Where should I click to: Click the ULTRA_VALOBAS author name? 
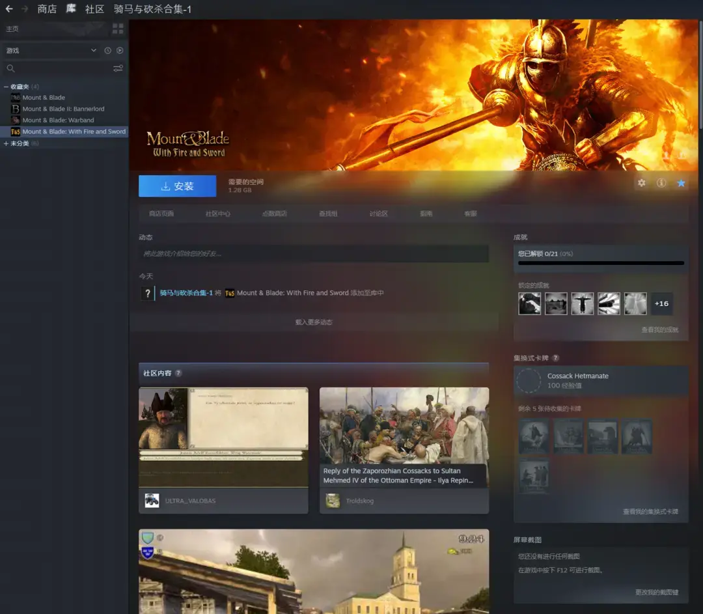coord(190,501)
